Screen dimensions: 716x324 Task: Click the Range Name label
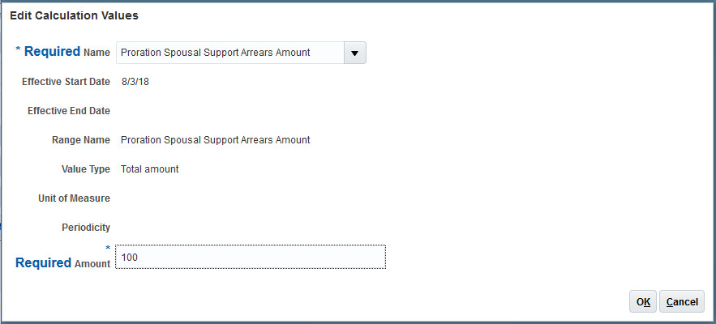tap(80, 140)
